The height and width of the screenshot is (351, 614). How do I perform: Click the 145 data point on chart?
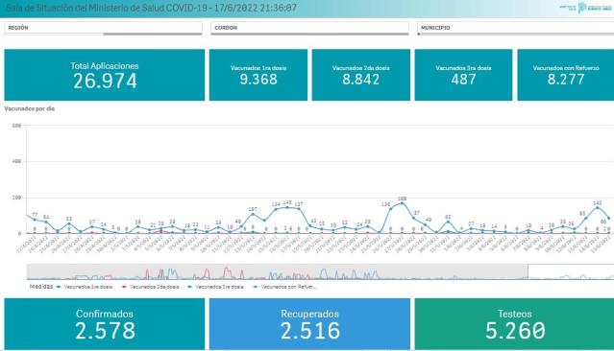coord(287,207)
